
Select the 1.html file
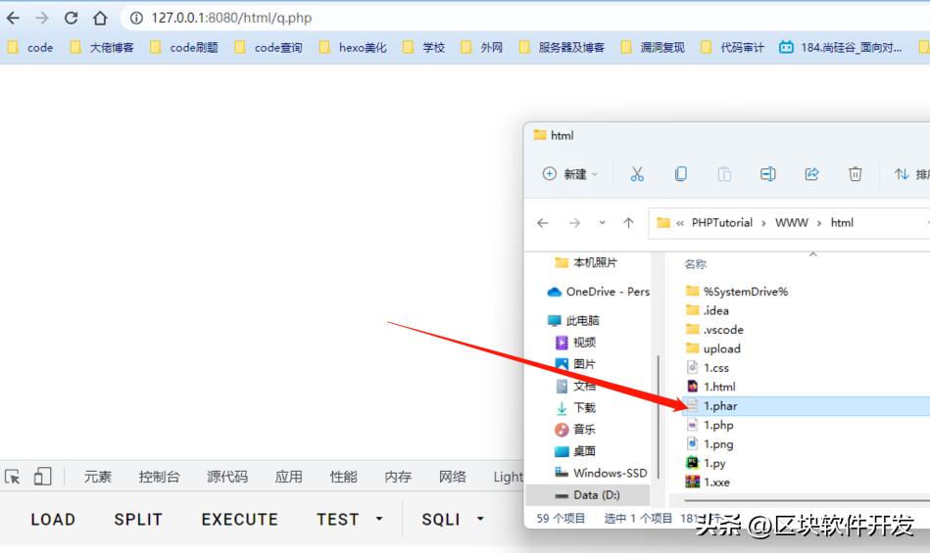710,387
